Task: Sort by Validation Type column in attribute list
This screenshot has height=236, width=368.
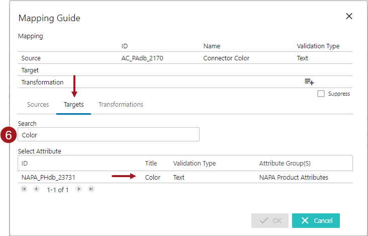Action: [194, 164]
